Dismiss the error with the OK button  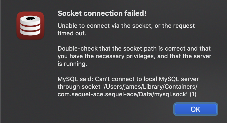pyautogui.click(x=196, y=109)
